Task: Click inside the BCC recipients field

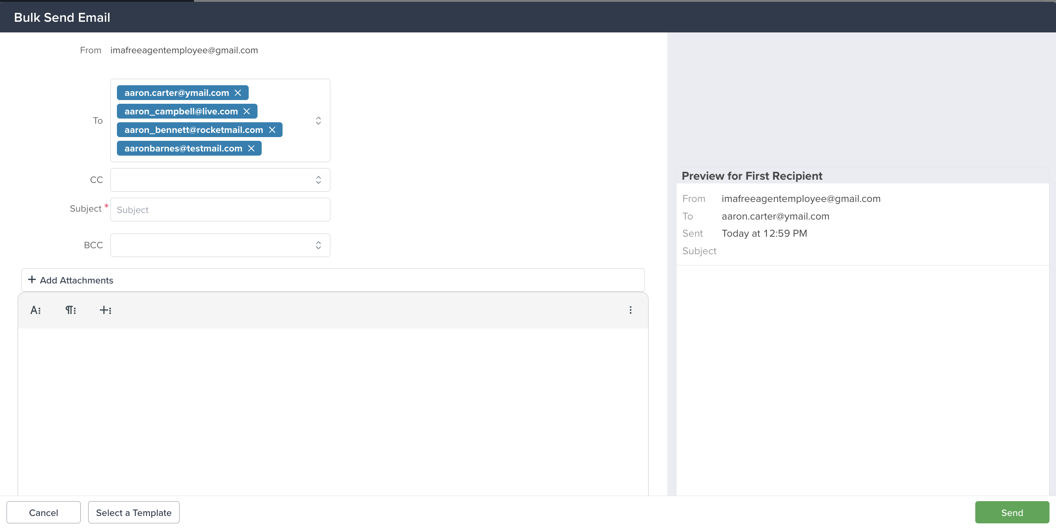Action: point(220,245)
